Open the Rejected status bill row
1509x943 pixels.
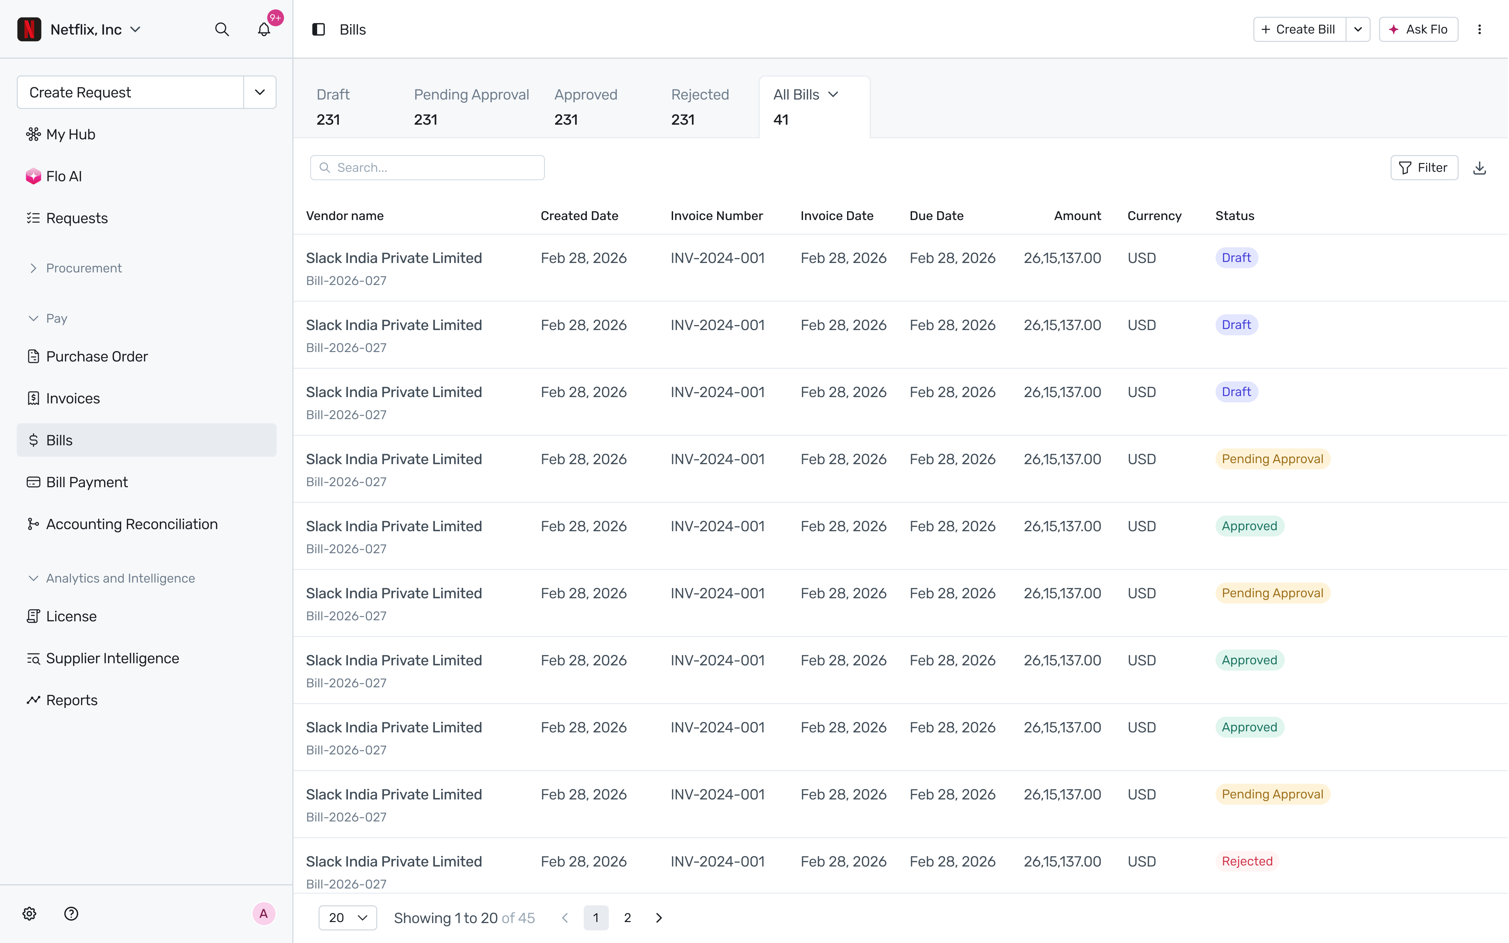click(901, 866)
